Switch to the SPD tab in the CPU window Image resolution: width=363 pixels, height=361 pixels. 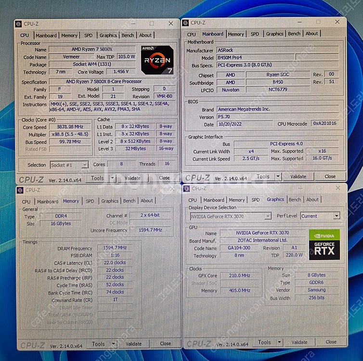point(88,36)
